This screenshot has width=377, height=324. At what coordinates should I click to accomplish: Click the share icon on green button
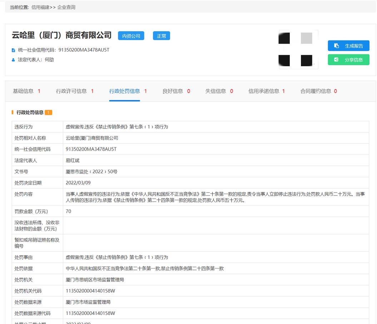[x=336, y=60]
